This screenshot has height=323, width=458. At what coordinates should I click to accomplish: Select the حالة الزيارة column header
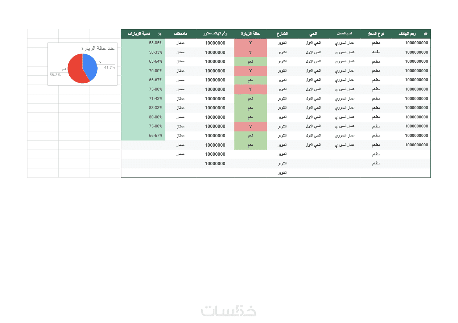click(x=251, y=34)
